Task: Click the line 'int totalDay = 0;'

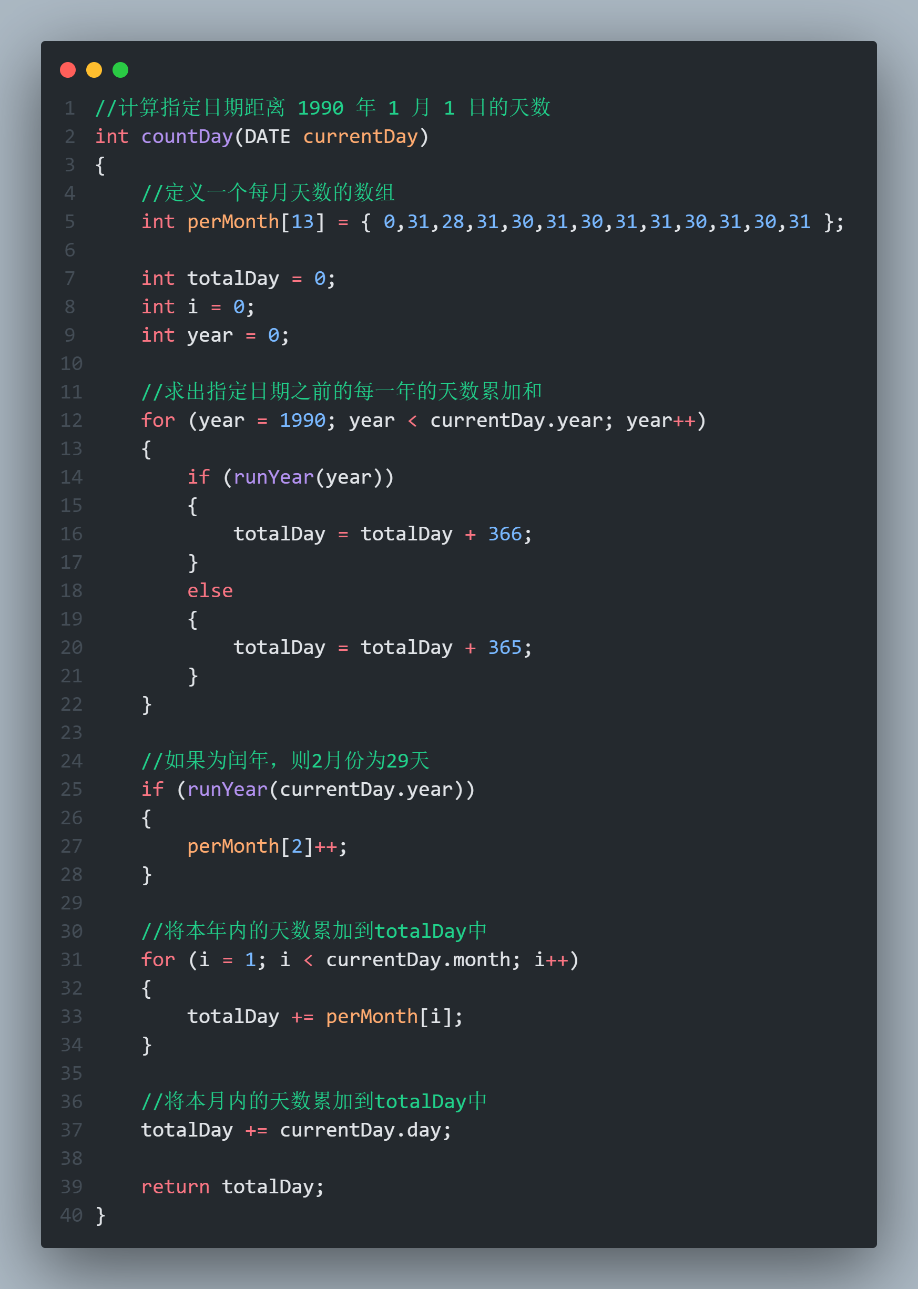Action: [239, 279]
